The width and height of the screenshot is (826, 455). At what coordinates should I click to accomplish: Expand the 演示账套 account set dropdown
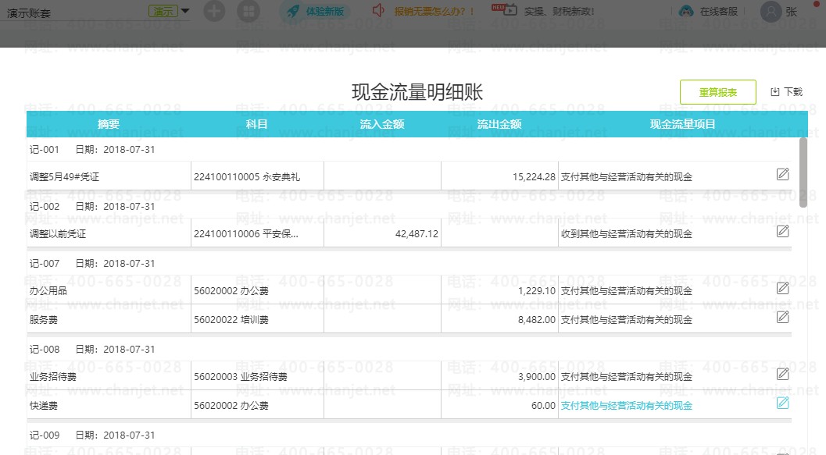(x=185, y=11)
